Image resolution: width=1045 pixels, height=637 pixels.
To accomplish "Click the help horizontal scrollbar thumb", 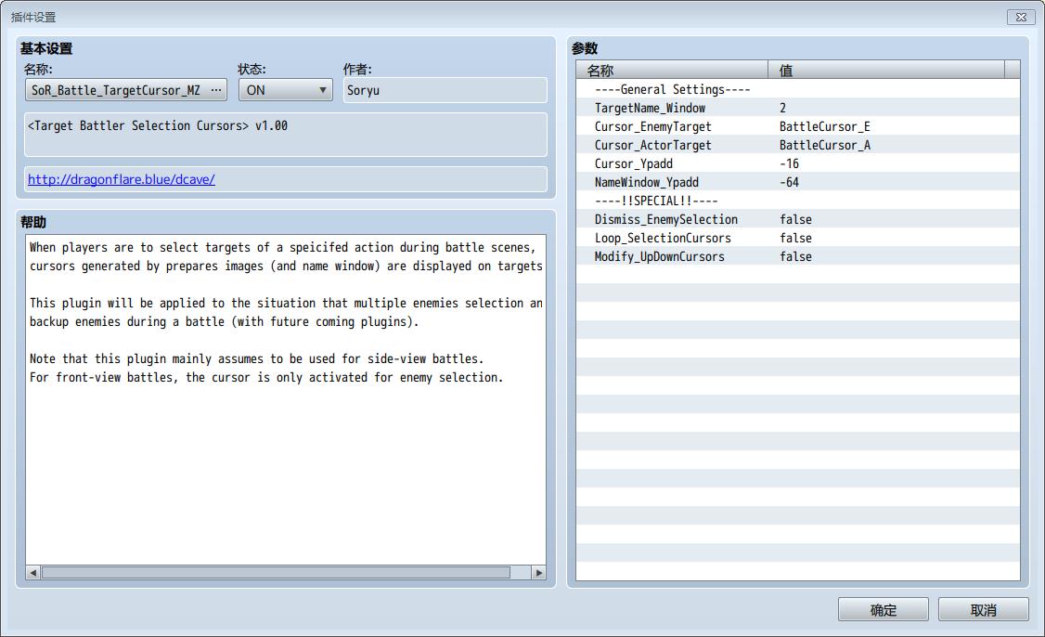I will pyautogui.click(x=276, y=572).
